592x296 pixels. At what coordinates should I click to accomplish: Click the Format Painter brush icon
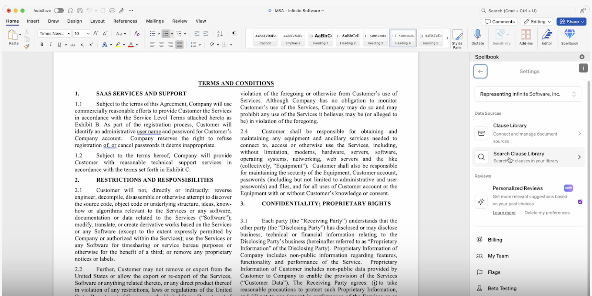pyautogui.click(x=27, y=46)
